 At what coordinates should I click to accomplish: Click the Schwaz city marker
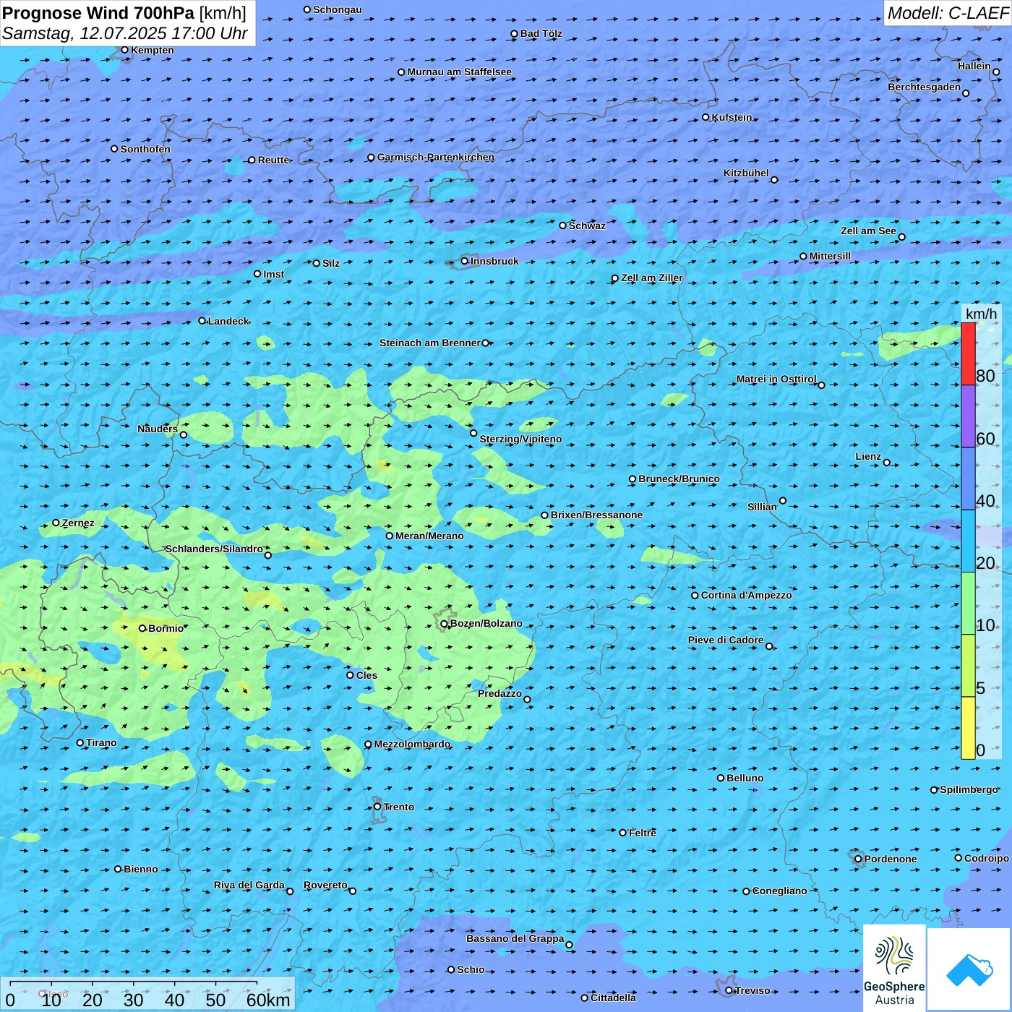pyautogui.click(x=563, y=226)
